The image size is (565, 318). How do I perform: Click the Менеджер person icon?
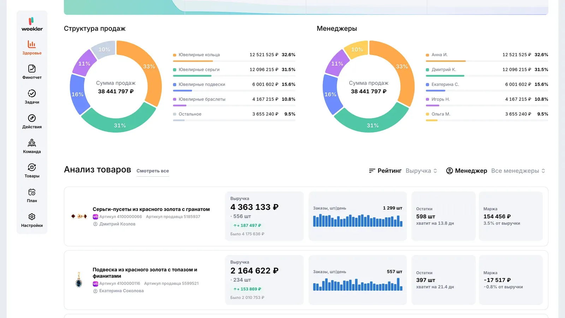click(x=450, y=171)
